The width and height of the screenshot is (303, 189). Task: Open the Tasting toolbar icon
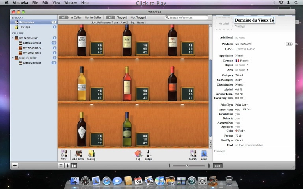pos(91,153)
